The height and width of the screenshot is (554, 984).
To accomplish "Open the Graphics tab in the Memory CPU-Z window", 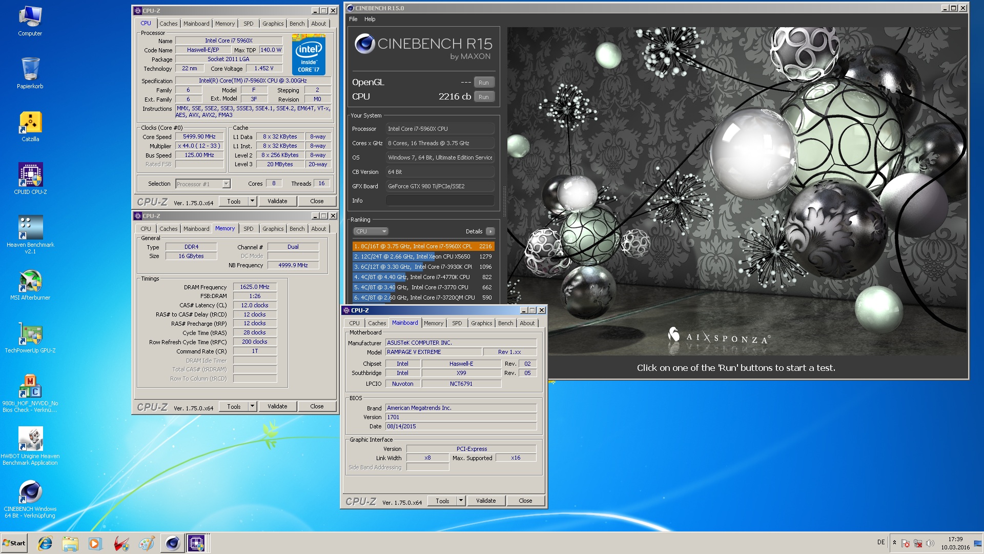I will (273, 229).
